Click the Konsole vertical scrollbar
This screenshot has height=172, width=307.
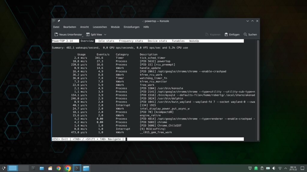(258, 90)
